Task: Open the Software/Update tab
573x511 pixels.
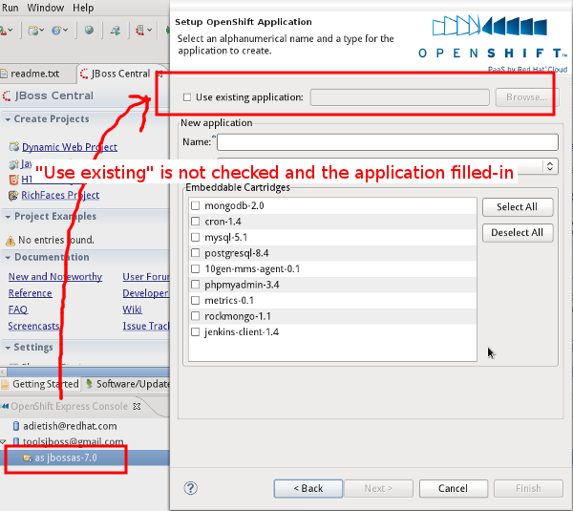Action: [x=127, y=384]
